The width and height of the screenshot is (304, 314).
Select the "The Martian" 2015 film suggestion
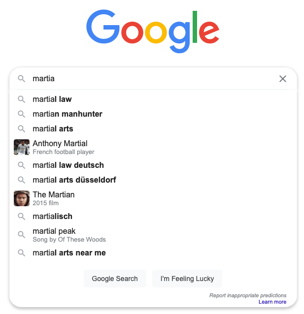click(54, 195)
